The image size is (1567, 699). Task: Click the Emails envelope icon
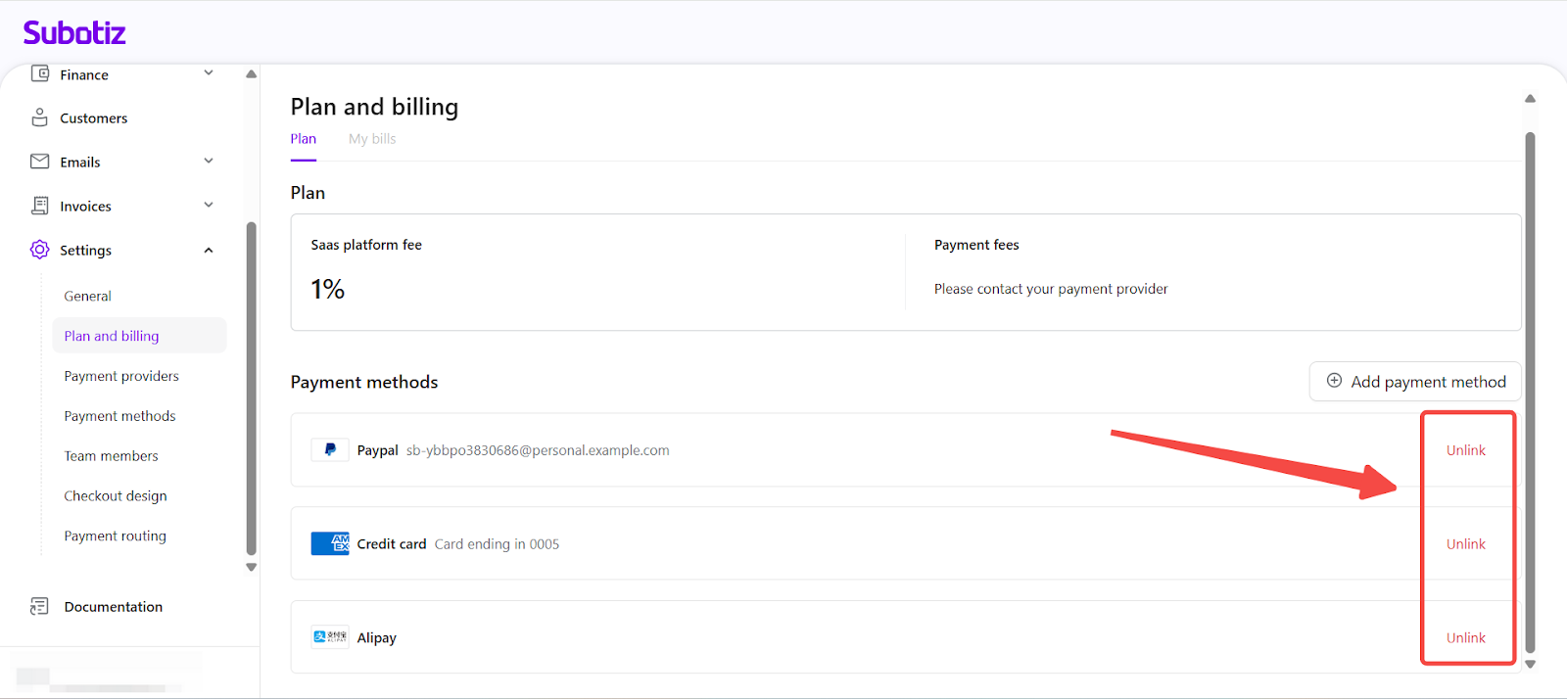pos(40,162)
